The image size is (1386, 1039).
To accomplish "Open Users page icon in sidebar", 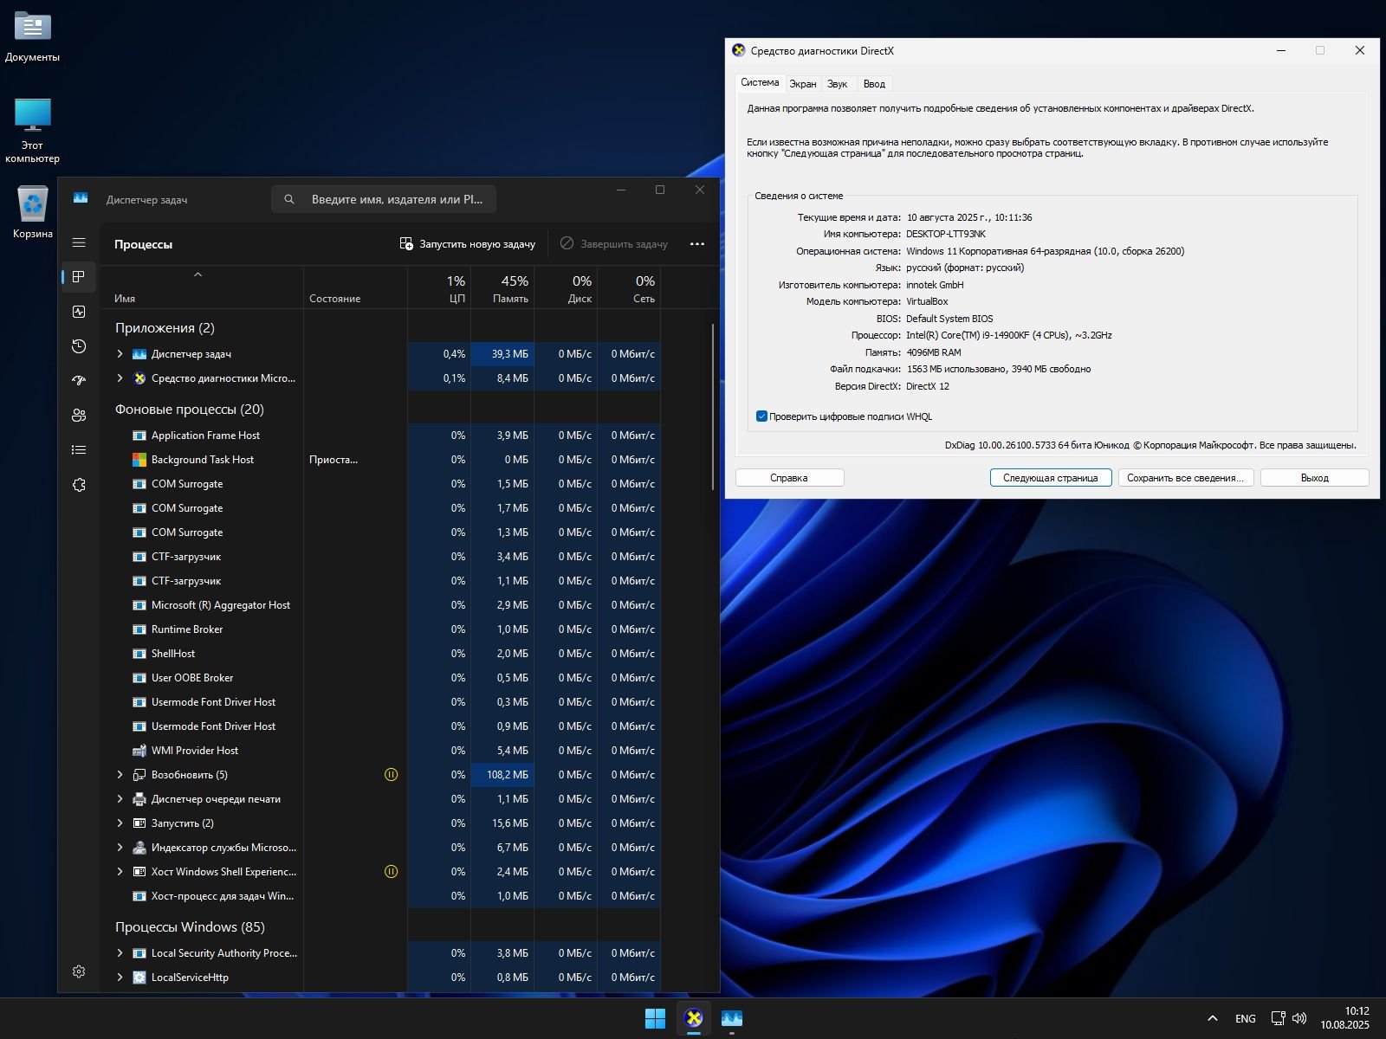I will (x=79, y=416).
